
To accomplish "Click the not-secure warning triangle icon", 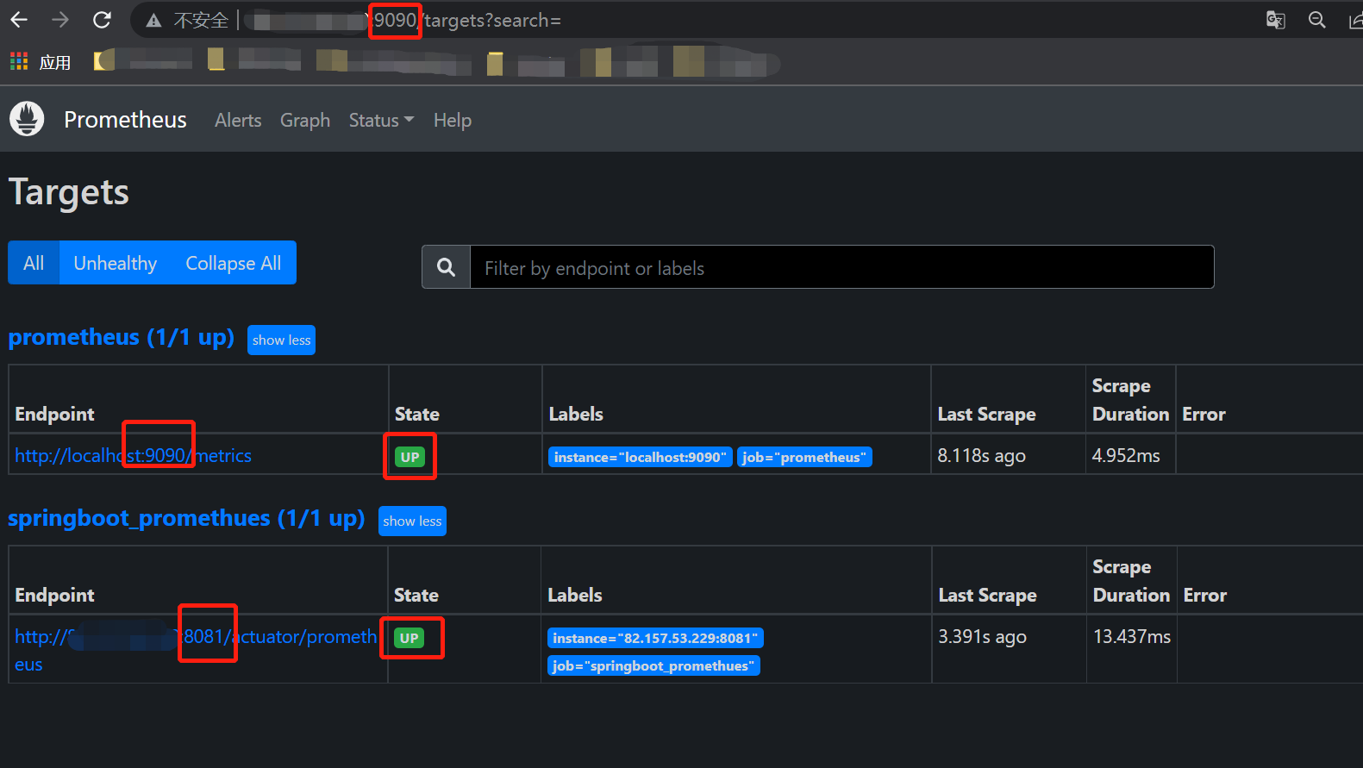I will (x=153, y=21).
